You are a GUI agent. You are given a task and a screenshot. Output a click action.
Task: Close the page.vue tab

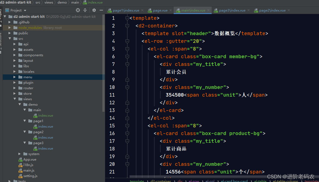click(170, 10)
